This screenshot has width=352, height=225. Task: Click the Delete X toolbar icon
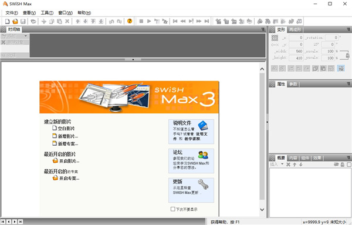[x=67, y=21]
